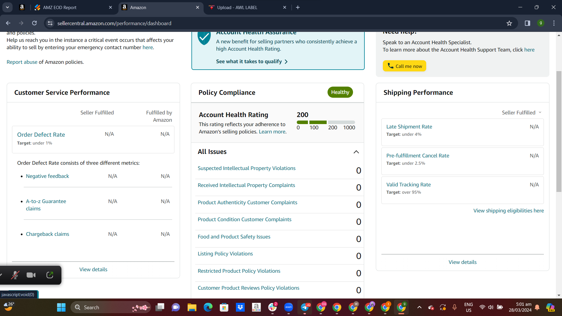562x316 pixels.
Task: Switch to the Upload - AWL LABEL tab
Action: coord(246,7)
